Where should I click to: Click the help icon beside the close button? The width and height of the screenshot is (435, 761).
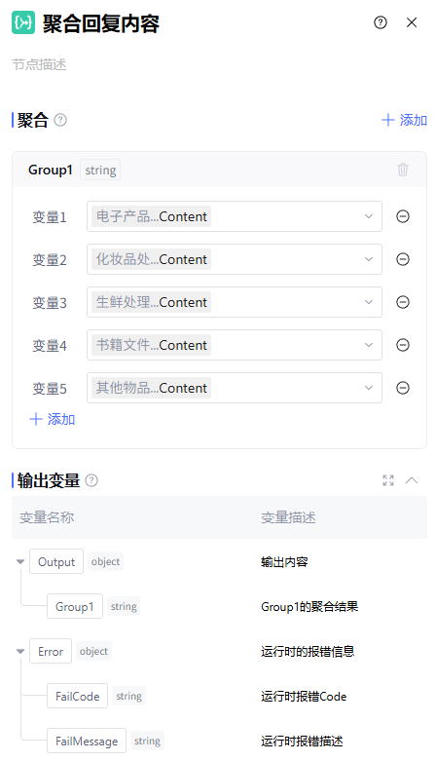pyautogui.click(x=381, y=22)
